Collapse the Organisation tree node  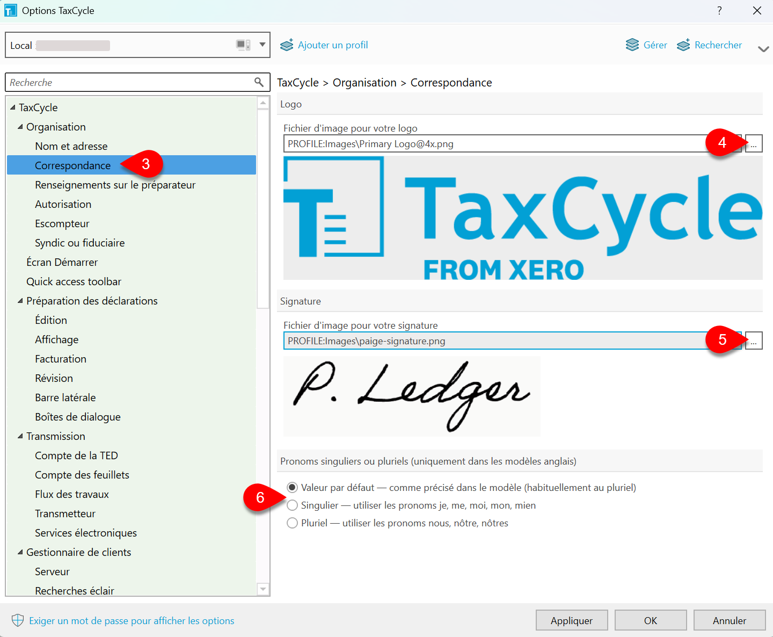(20, 127)
